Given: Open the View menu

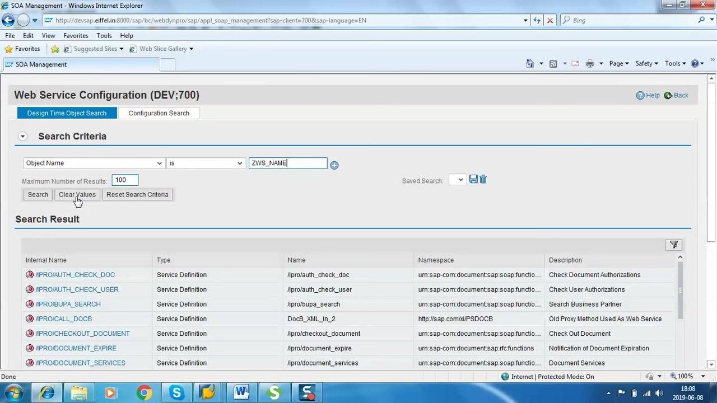Looking at the screenshot, I should point(48,35).
